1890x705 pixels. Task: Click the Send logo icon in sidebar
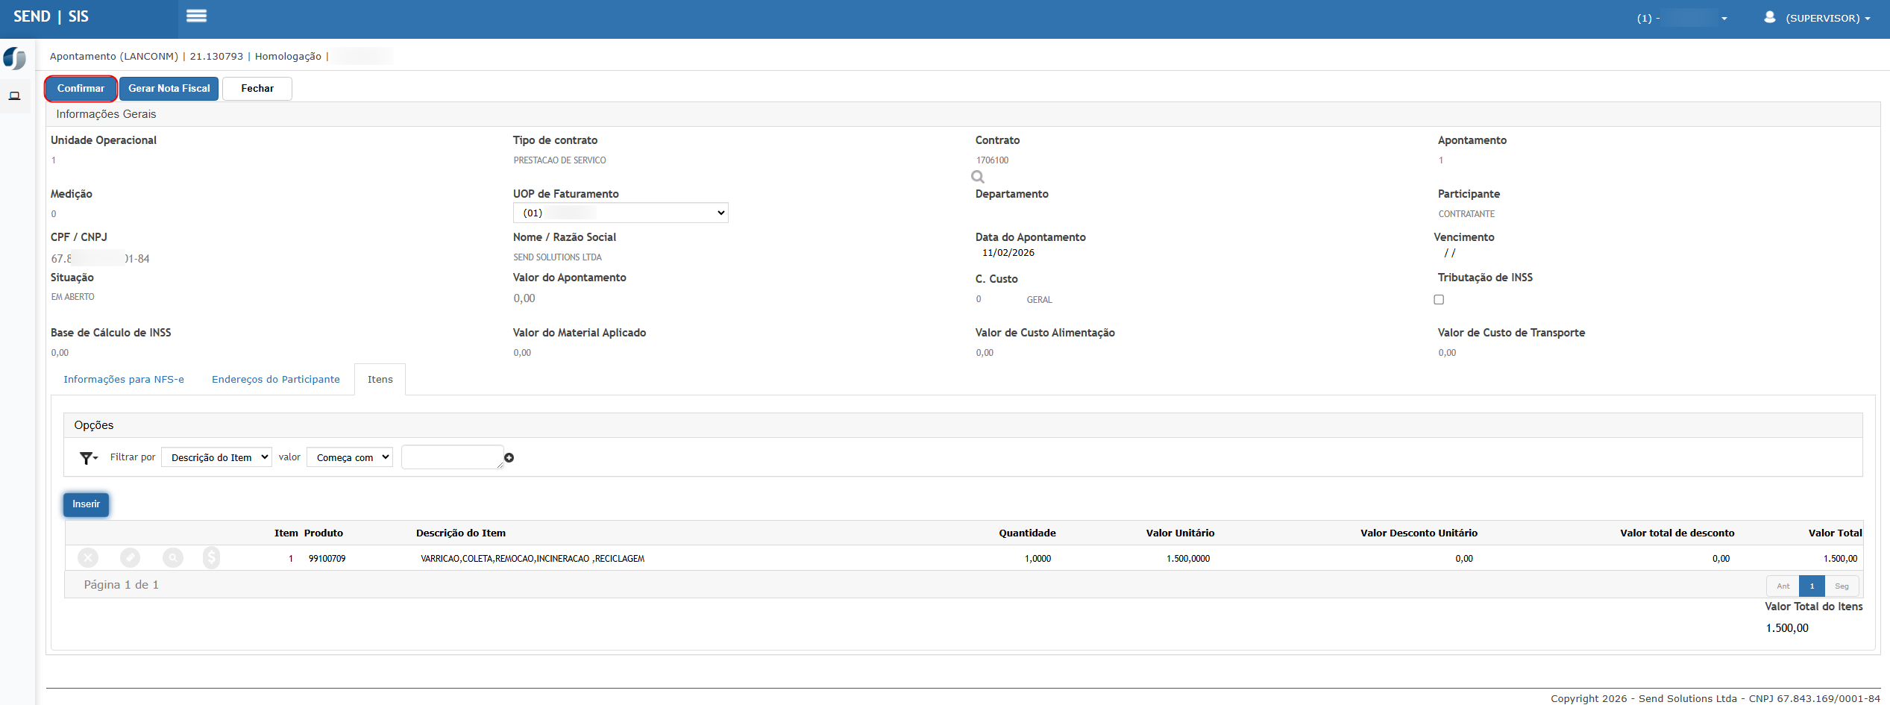tap(15, 58)
